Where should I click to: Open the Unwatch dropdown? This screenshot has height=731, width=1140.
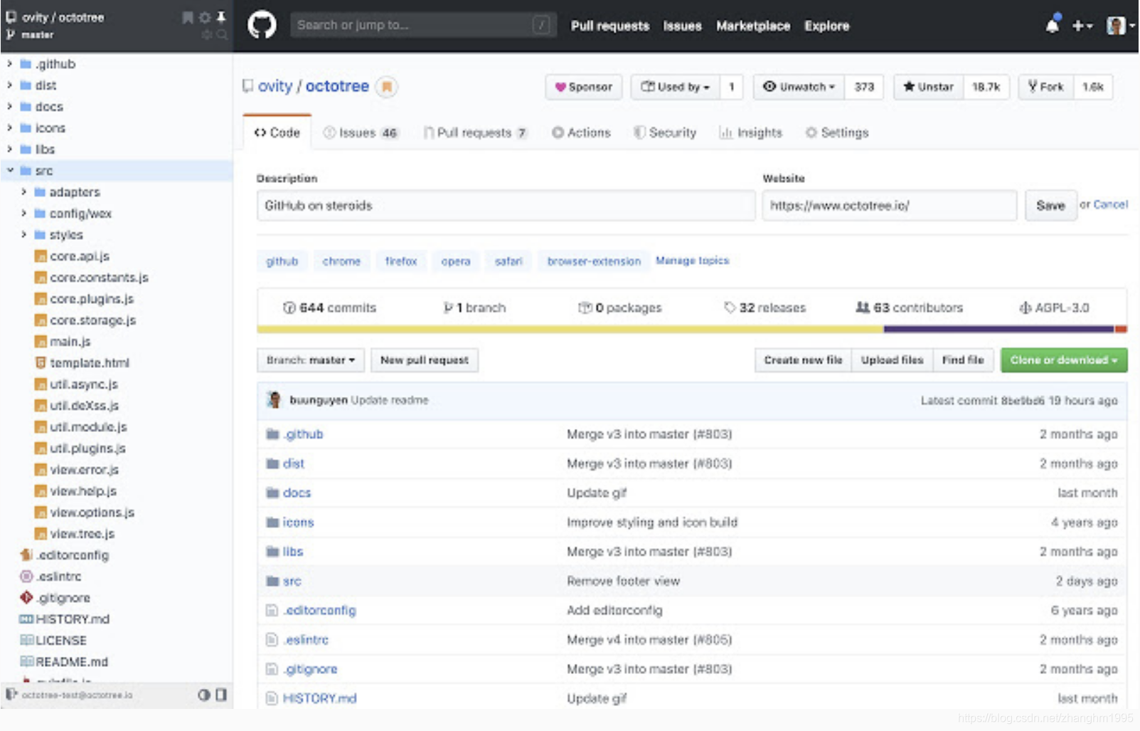[799, 87]
